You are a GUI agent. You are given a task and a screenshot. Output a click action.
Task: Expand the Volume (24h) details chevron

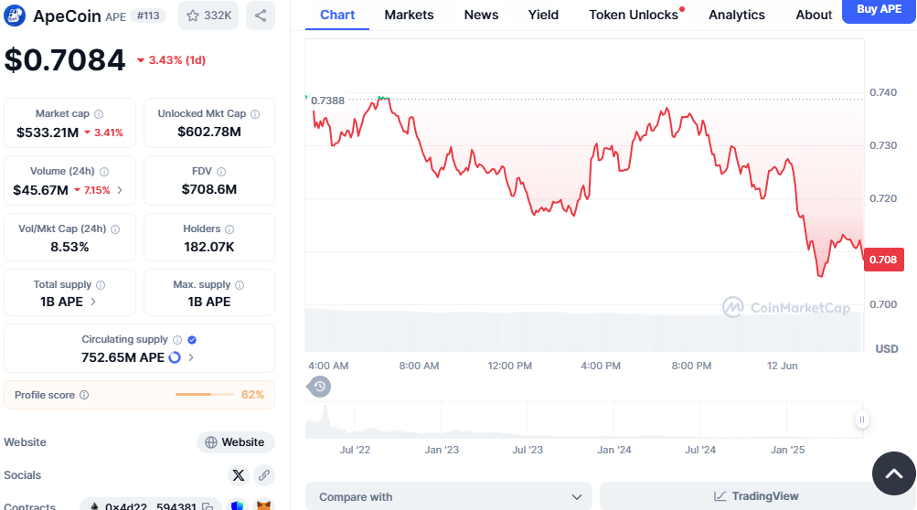tap(120, 190)
